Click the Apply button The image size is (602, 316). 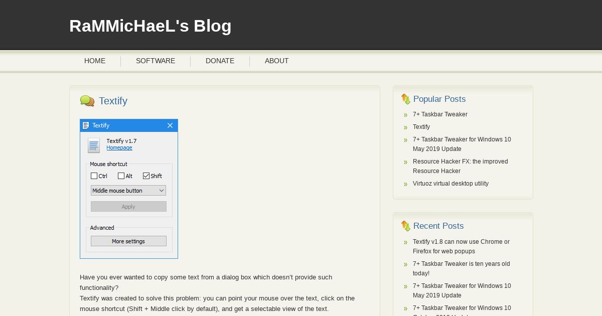128,207
